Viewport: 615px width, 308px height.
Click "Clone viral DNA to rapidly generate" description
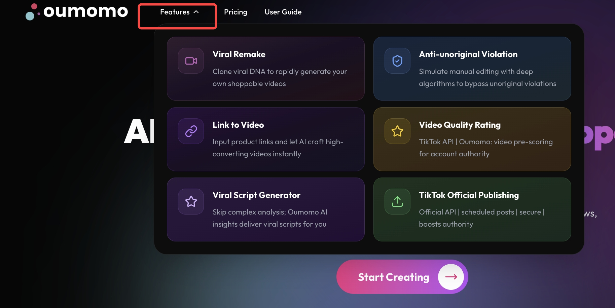coord(280,78)
